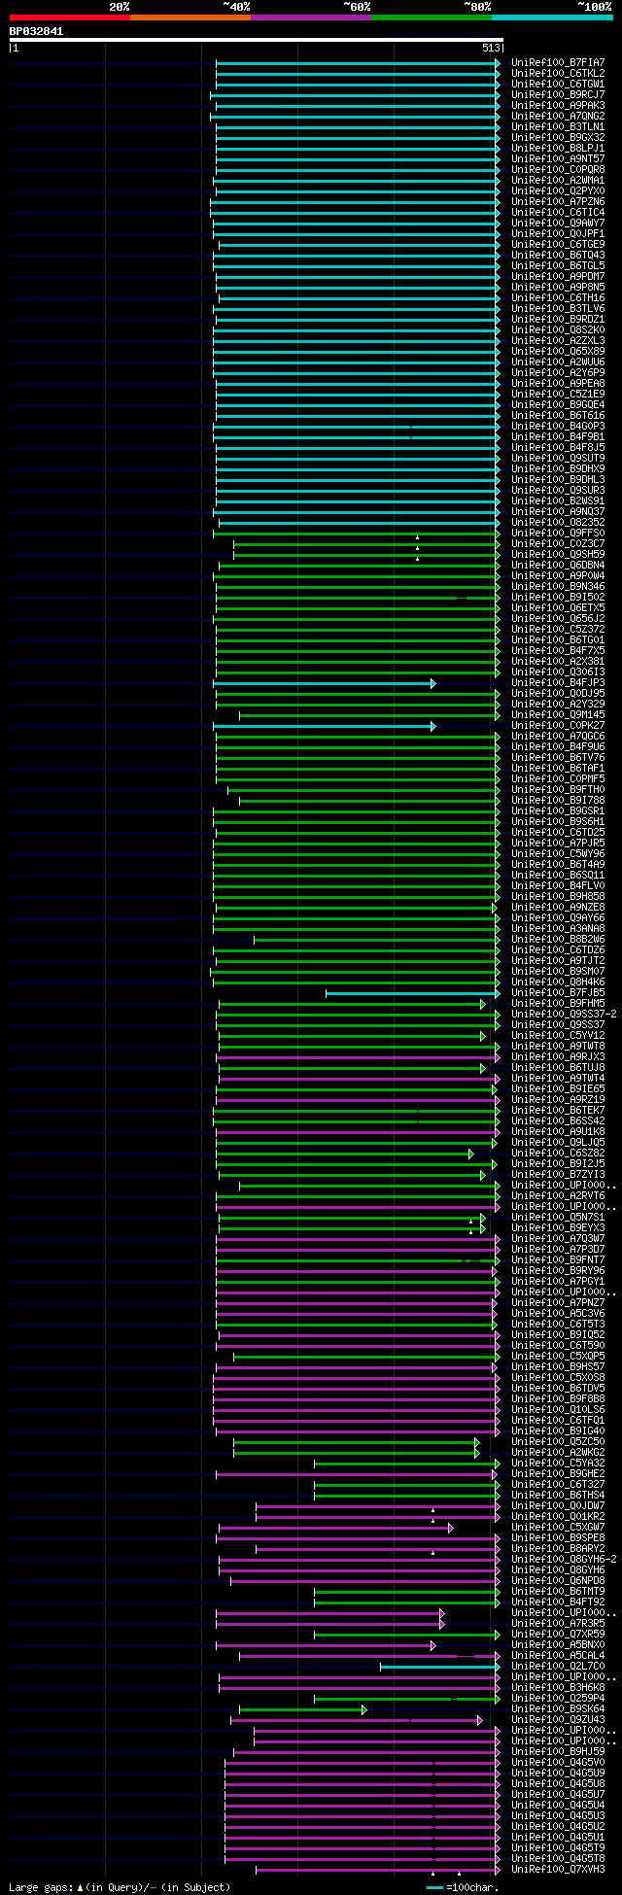Open hit UniRef100_Q6DBN4
This screenshot has height=1895, width=622.
(558, 565)
